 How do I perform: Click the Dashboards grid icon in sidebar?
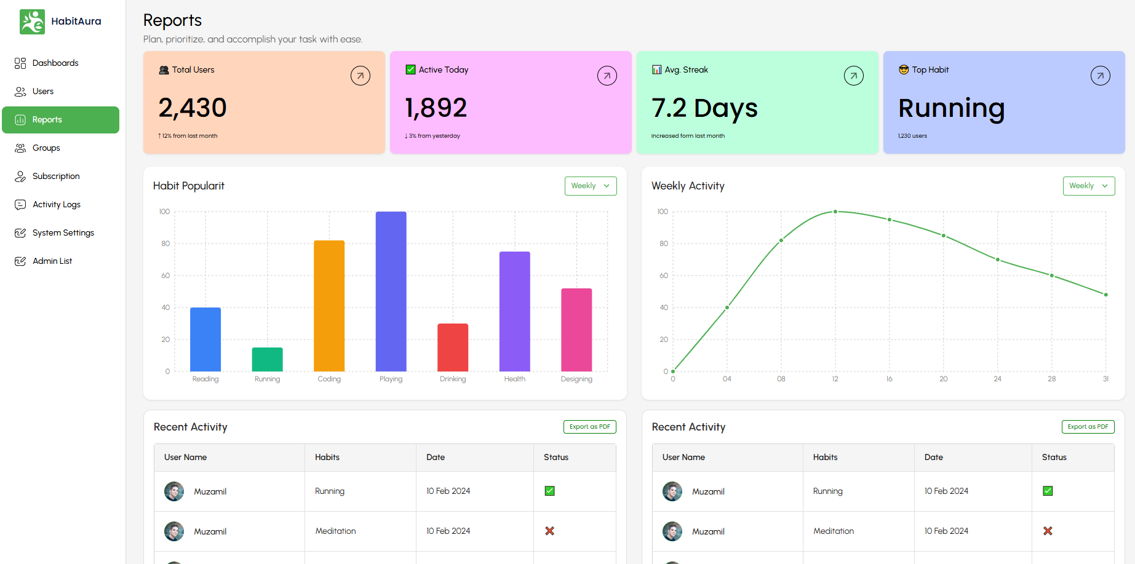point(20,63)
